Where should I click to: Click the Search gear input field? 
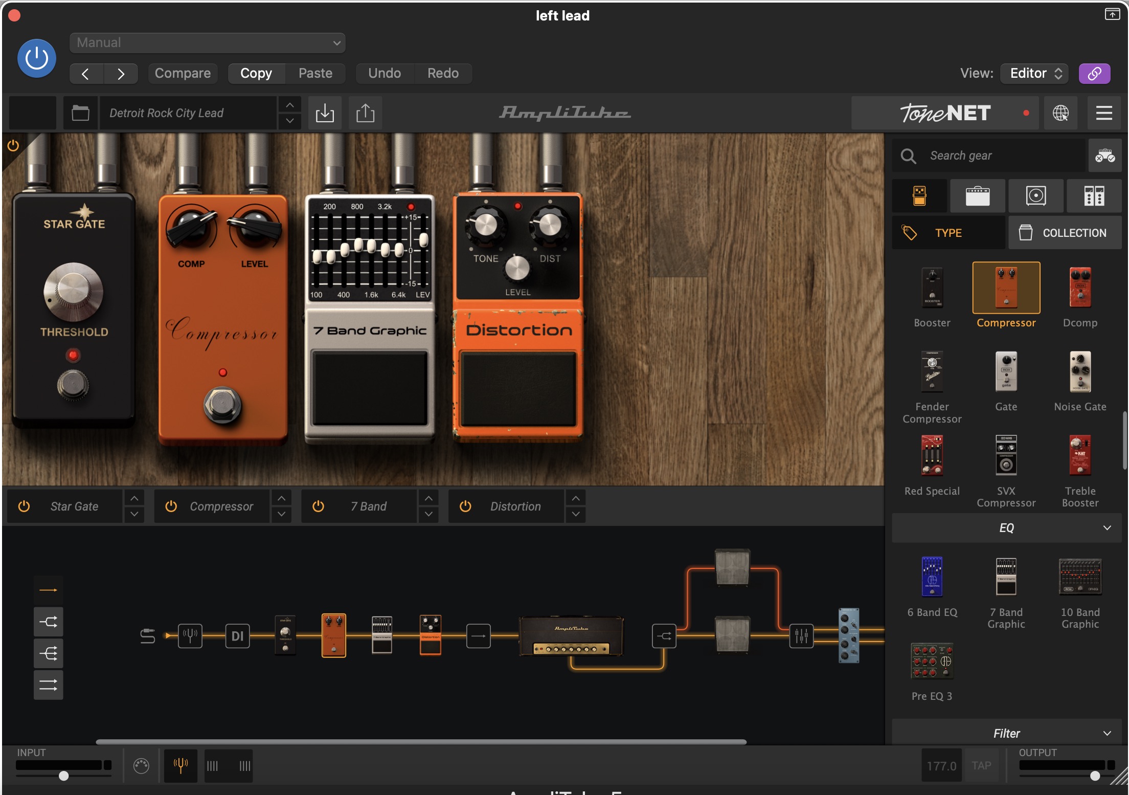[x=989, y=156]
